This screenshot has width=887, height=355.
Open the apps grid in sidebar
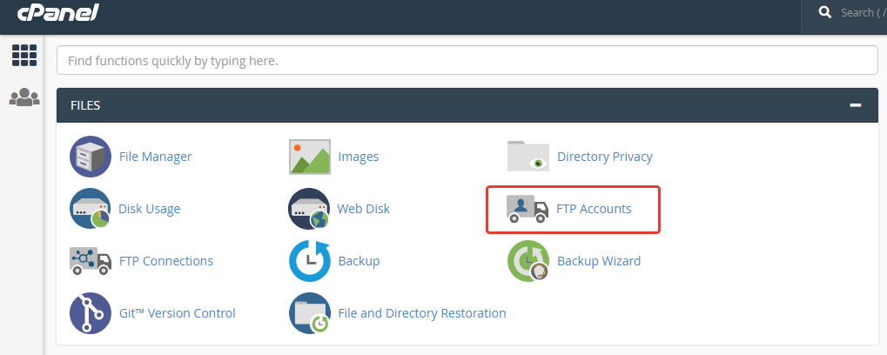[x=24, y=55]
